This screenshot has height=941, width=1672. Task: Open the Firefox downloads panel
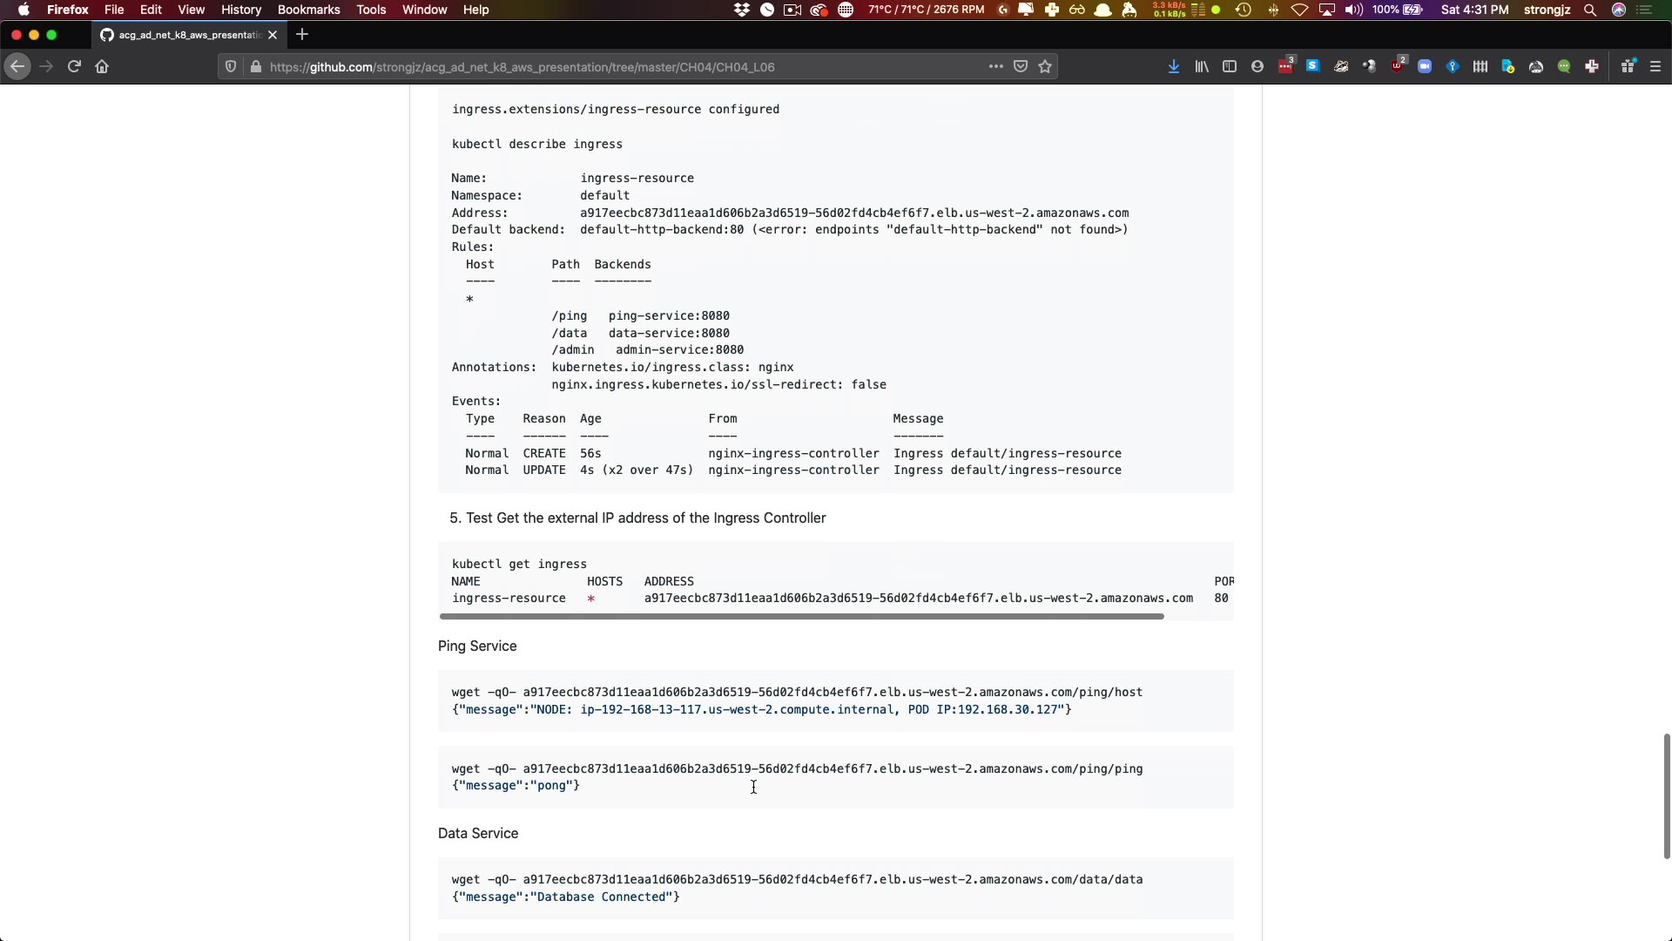pyautogui.click(x=1174, y=67)
